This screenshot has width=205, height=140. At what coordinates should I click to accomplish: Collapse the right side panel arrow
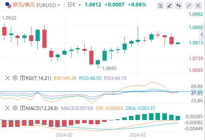[202, 35]
